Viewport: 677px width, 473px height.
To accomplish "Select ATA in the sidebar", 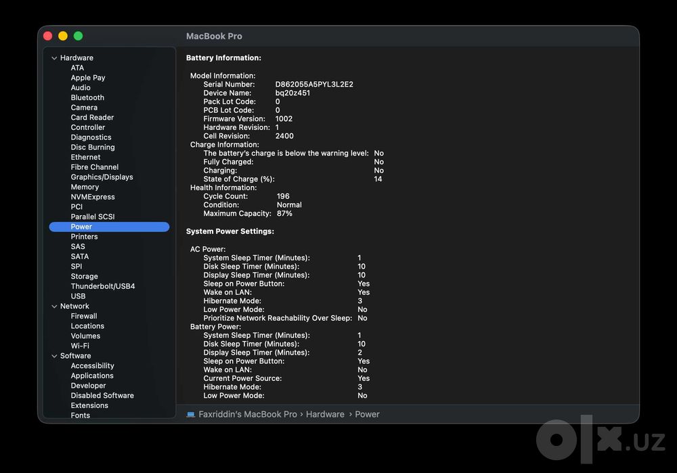I will pyautogui.click(x=77, y=68).
